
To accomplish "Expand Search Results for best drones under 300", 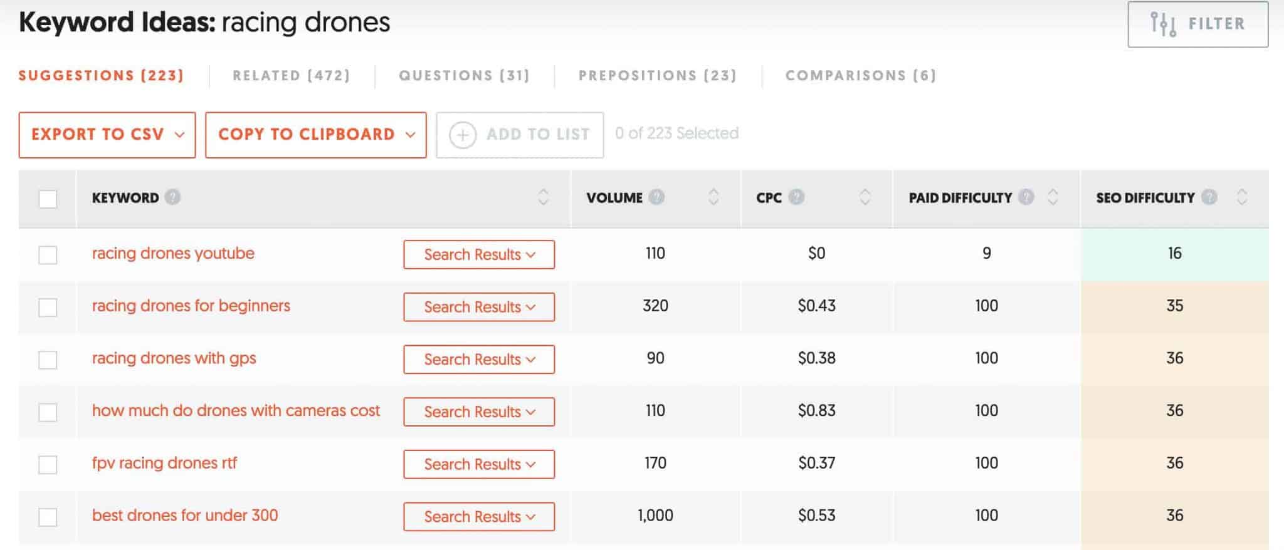I will tap(479, 517).
